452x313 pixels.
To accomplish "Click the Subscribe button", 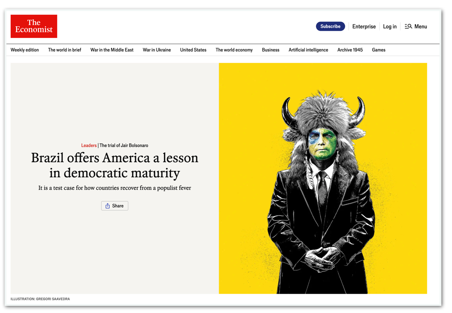I will [330, 26].
